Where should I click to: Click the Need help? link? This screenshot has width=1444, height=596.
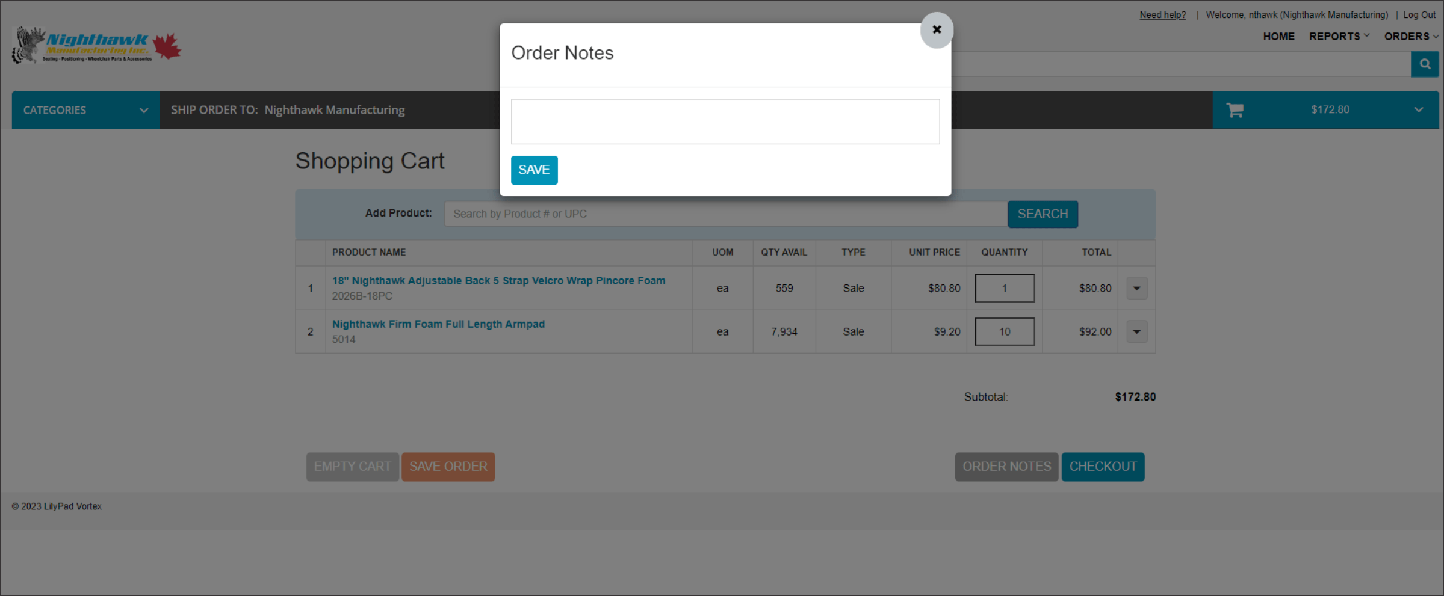1162,15
